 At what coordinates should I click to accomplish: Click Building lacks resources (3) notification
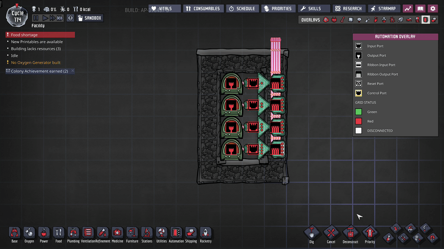pyautogui.click(x=36, y=48)
